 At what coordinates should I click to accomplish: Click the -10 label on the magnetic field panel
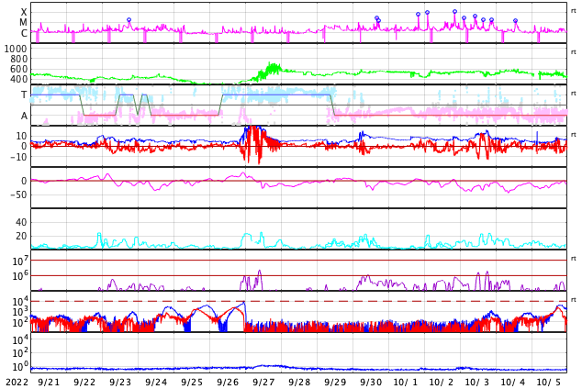click(x=19, y=157)
